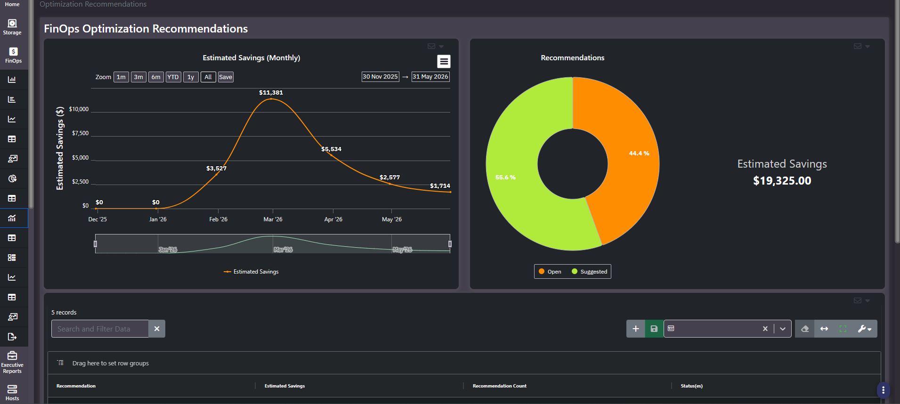Open the Hosts section in sidebar
The image size is (900, 404).
[x=12, y=392]
